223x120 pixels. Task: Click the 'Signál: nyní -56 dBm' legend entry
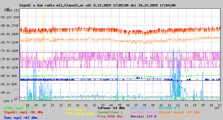click(x=23, y=112)
